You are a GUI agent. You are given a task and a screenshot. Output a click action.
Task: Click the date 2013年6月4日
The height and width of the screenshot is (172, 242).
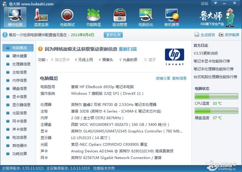click(82, 35)
